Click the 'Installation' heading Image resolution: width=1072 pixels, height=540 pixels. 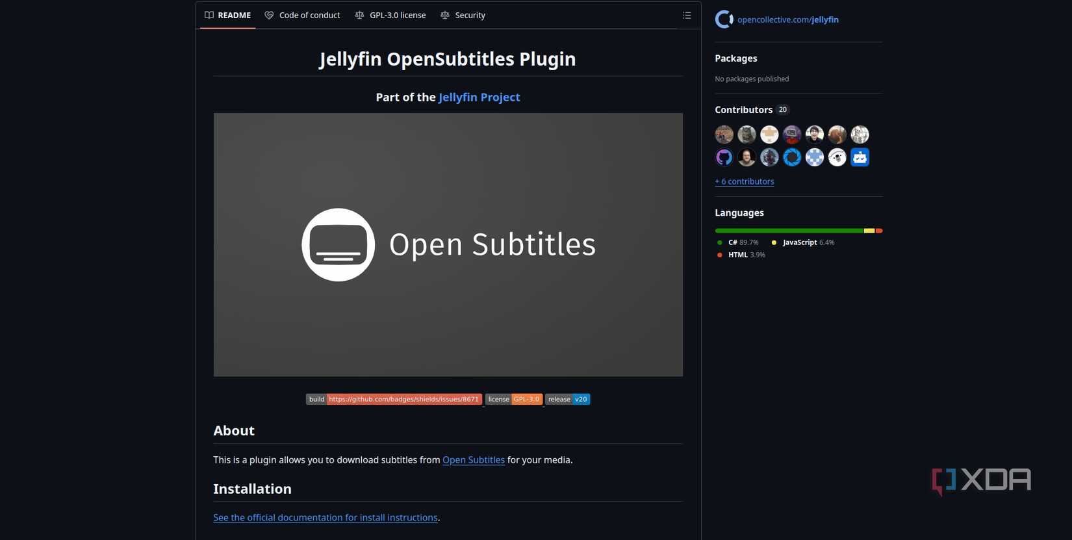pos(253,489)
